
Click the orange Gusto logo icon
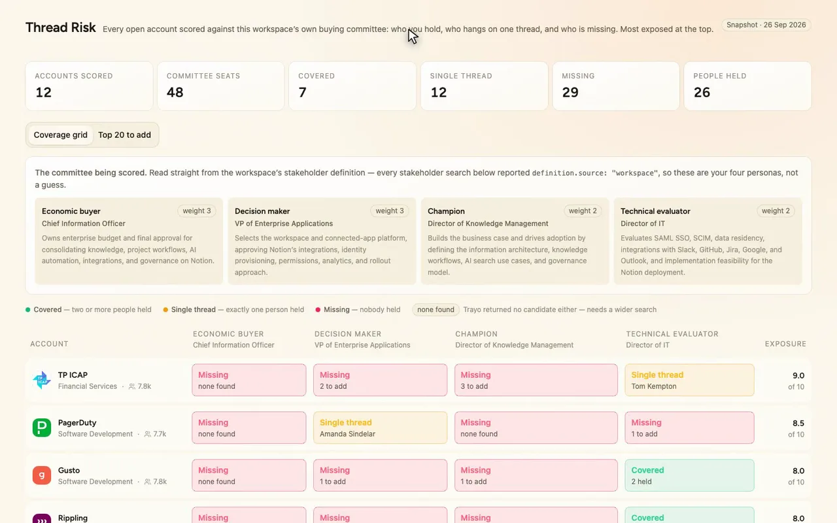tap(42, 476)
